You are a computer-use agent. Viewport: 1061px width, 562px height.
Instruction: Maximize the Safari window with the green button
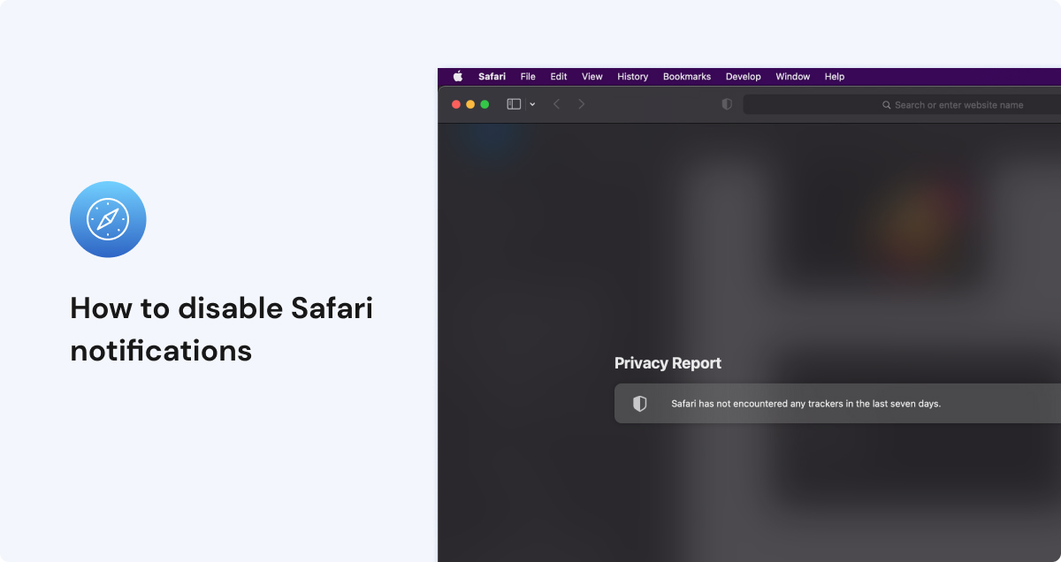click(x=485, y=104)
